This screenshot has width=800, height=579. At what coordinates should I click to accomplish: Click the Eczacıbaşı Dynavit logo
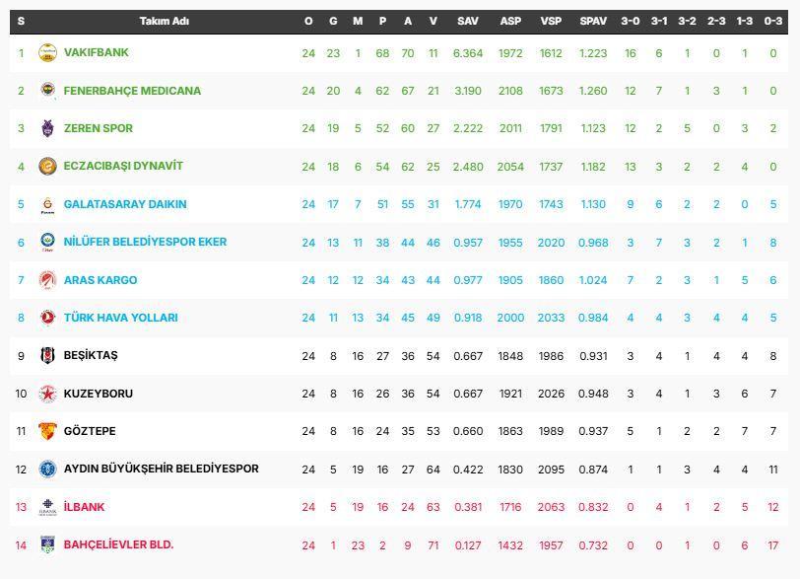coord(47,167)
